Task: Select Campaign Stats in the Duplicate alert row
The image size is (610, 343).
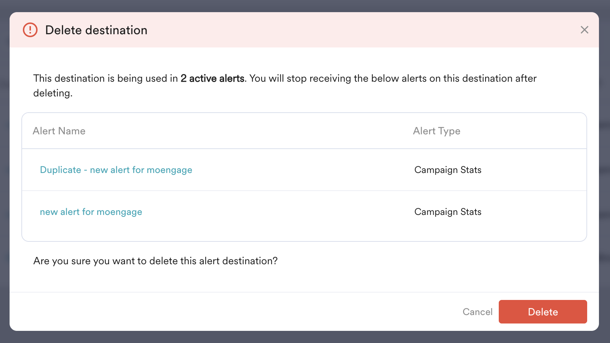Action: coord(448,170)
